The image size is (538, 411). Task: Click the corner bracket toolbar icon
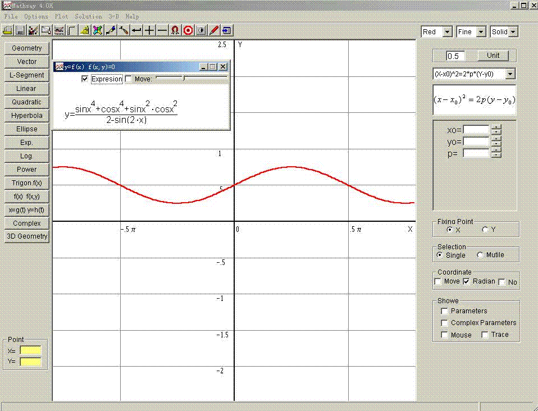[72, 30]
